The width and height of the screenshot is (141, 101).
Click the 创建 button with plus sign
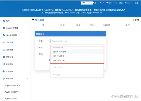(136, 20)
